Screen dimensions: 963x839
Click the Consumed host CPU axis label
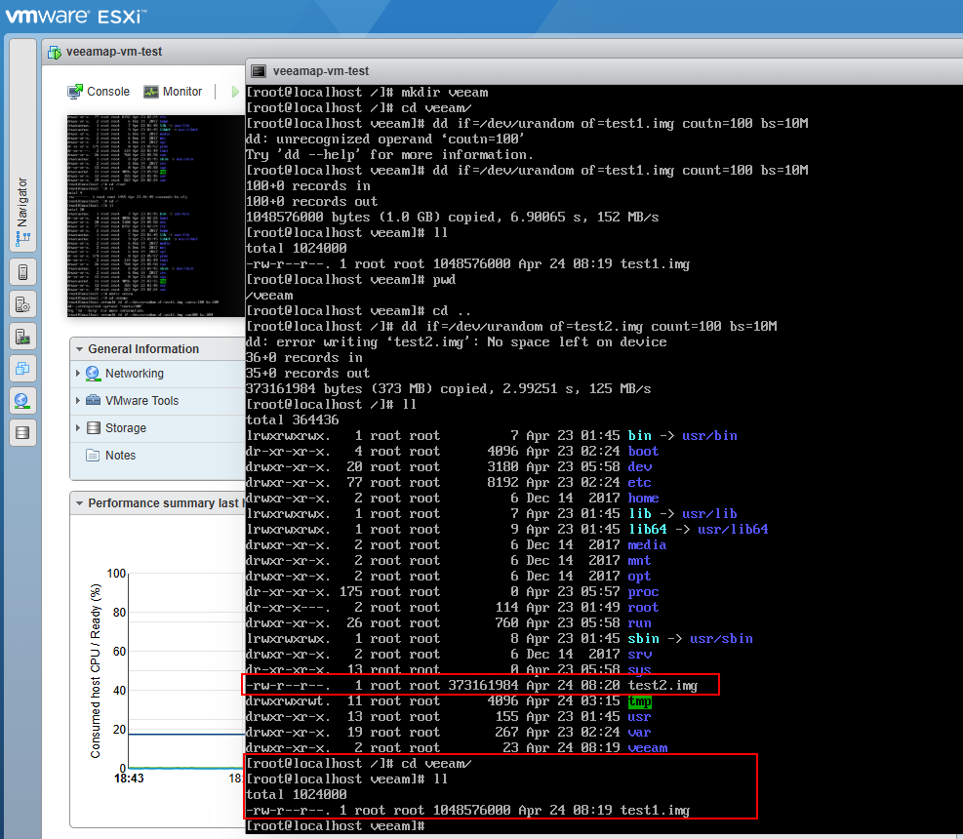tap(96, 670)
